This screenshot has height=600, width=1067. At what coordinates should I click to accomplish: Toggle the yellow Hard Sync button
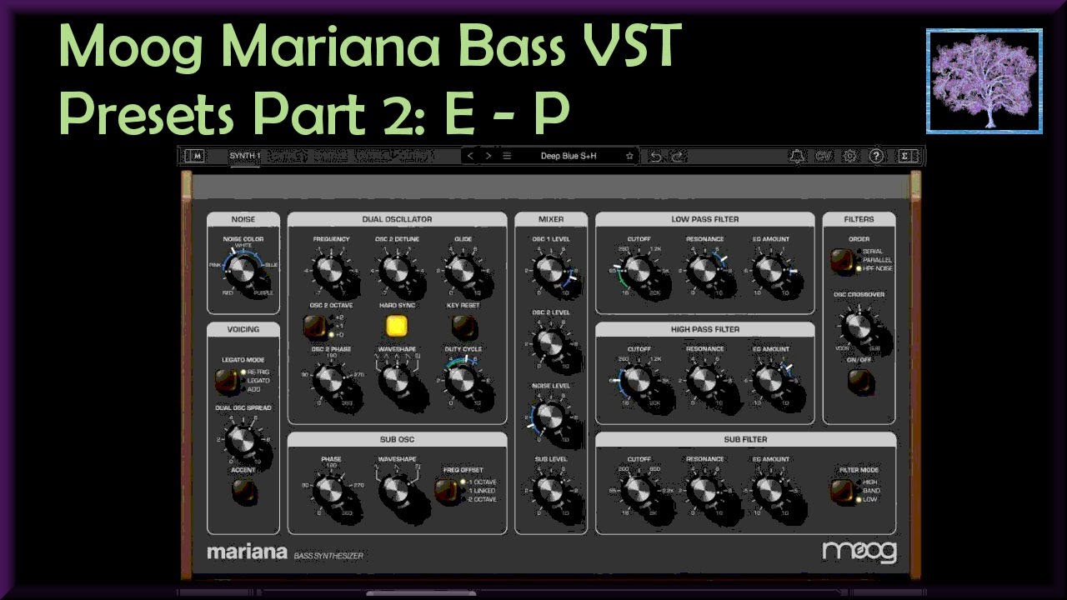[x=397, y=326]
